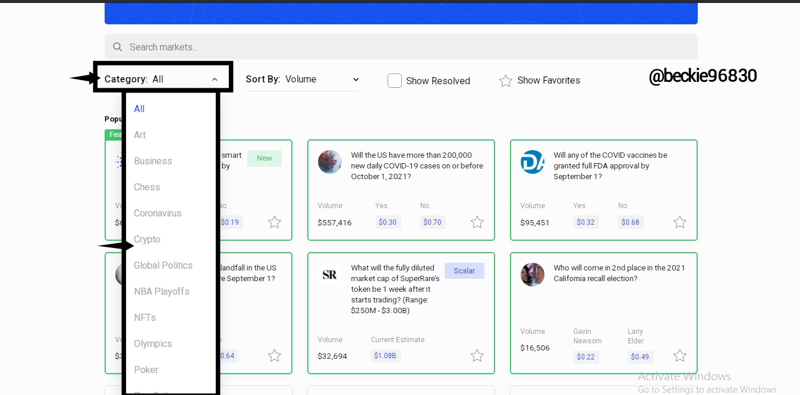
Task: Click the $16,506 volume value
Action: pyautogui.click(x=535, y=348)
